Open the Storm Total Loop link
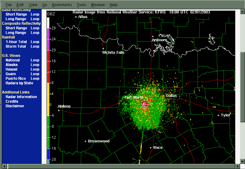The image size is (245, 169). (35, 46)
